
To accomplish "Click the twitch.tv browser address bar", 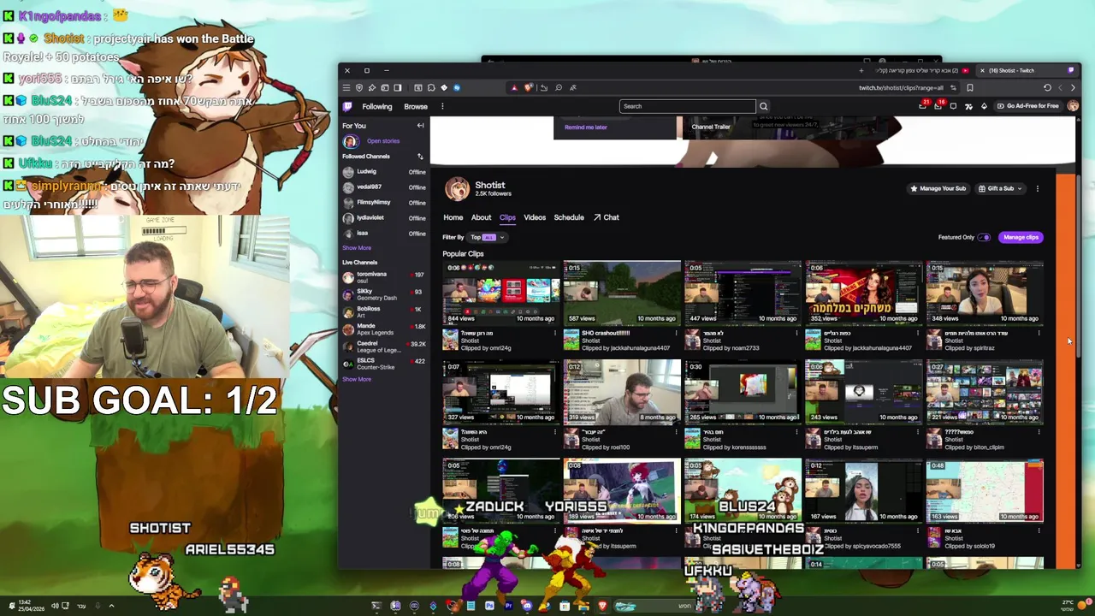I will [901, 87].
